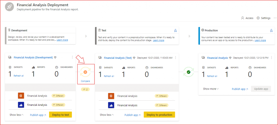Expand Production stage with Show more
The height and width of the screenshot is (125, 278).
click(x=211, y=89)
